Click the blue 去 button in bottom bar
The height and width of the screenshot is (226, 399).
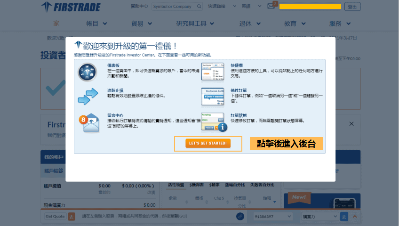(344, 217)
